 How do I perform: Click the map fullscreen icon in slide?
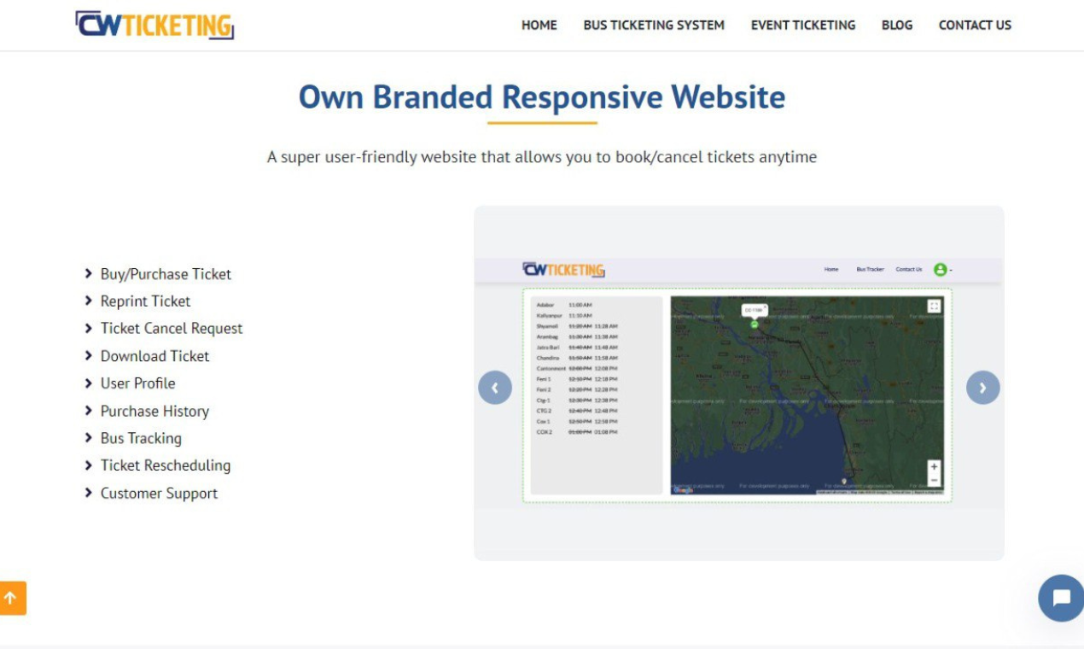click(934, 306)
